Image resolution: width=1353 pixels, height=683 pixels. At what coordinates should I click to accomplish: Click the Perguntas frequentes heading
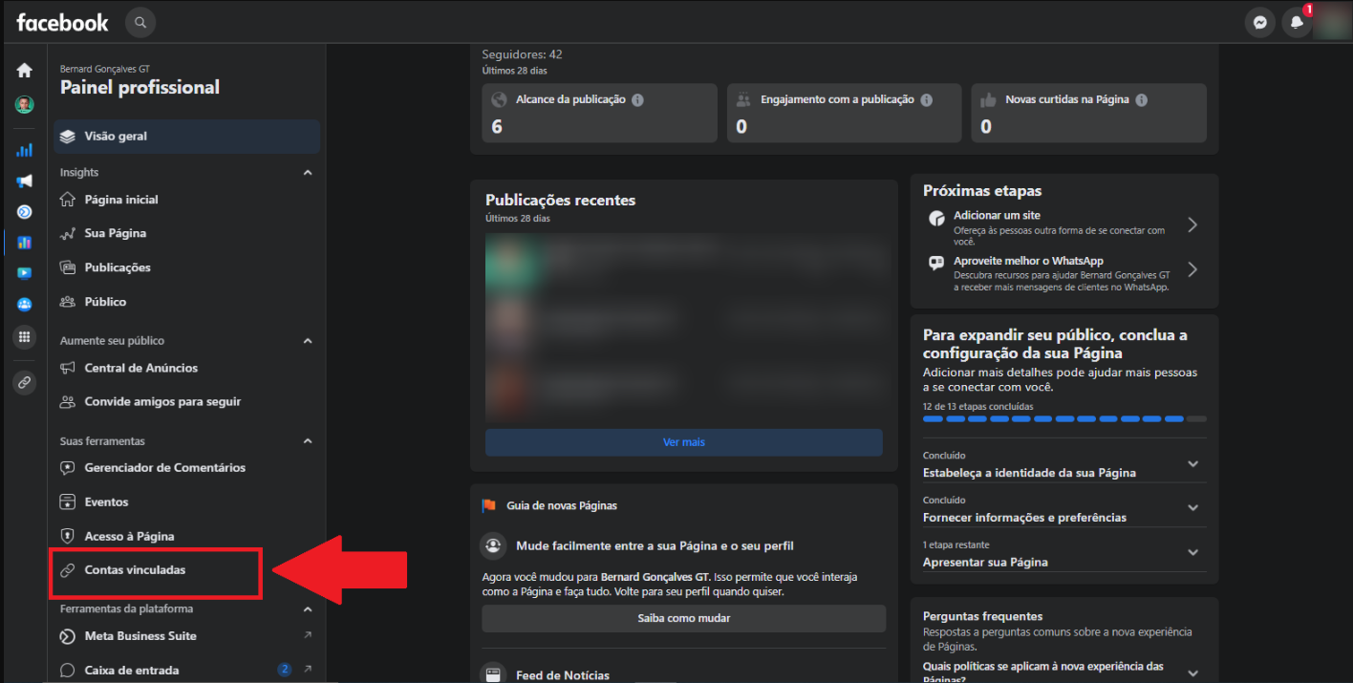coord(983,616)
